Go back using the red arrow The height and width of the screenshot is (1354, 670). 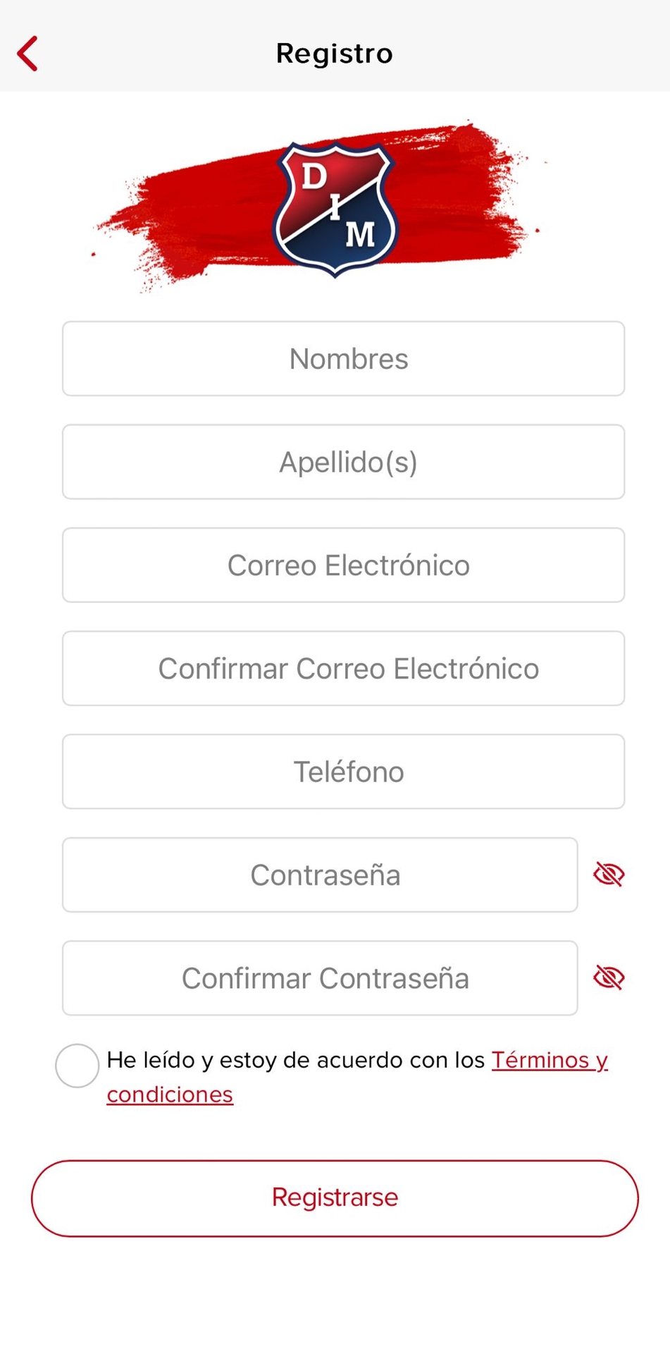(x=27, y=54)
